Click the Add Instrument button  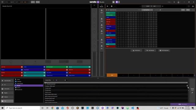[x=164, y=50]
